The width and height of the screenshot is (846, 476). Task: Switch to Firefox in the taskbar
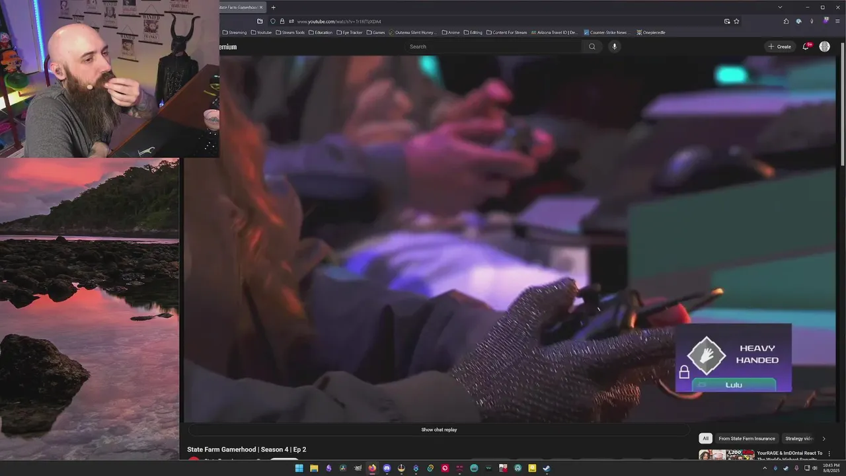click(x=372, y=468)
